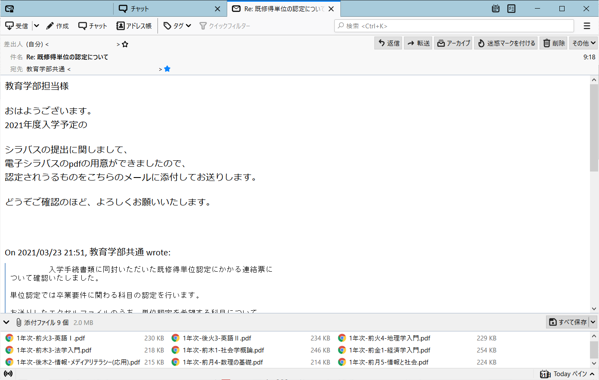Open the 作成 compose message button
The image size is (599, 380).
(x=58, y=26)
